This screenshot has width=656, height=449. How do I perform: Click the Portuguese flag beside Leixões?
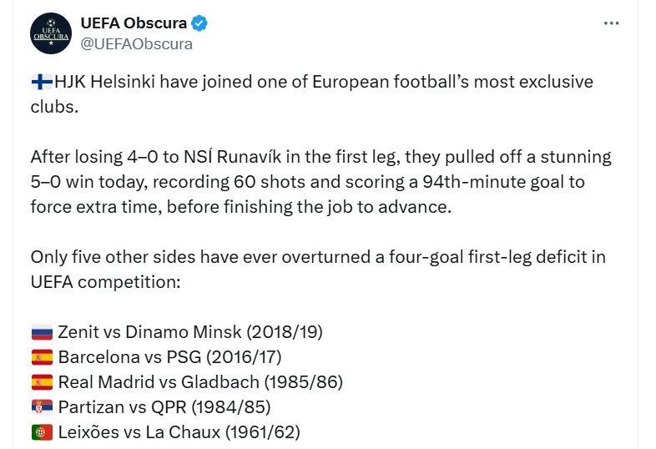point(42,432)
